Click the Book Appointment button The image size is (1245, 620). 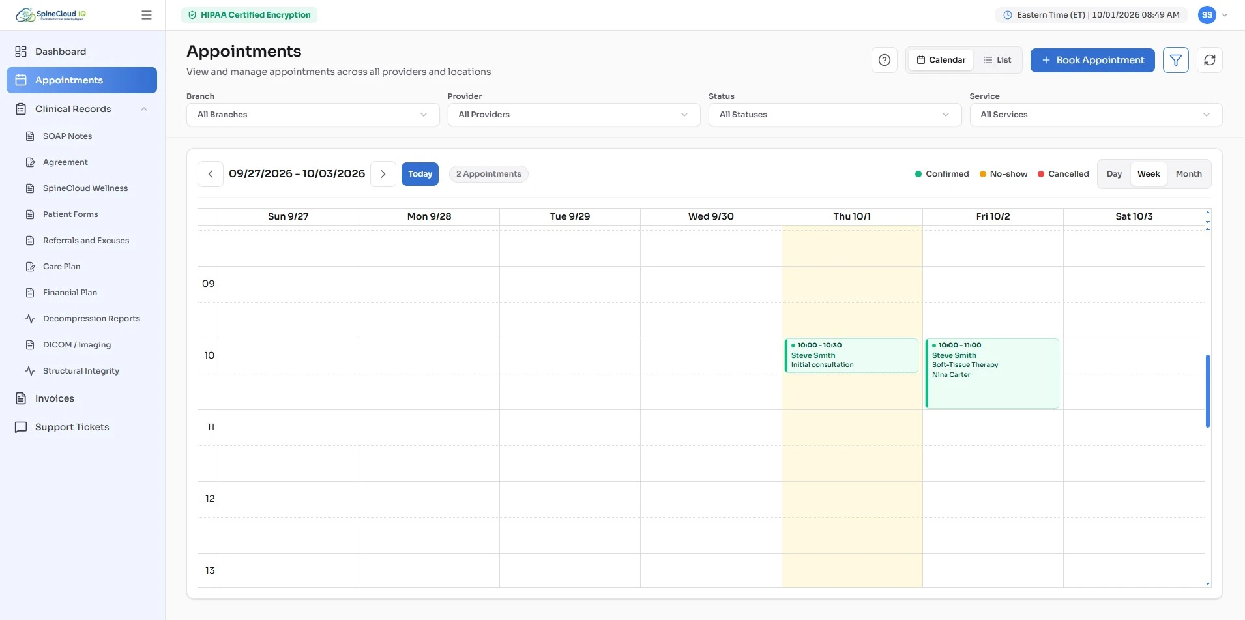coord(1092,60)
